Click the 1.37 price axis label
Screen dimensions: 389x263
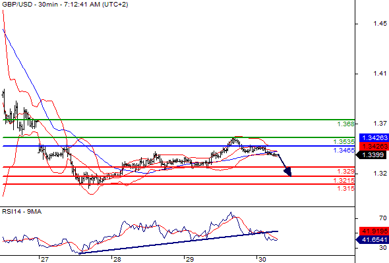click(x=380, y=123)
